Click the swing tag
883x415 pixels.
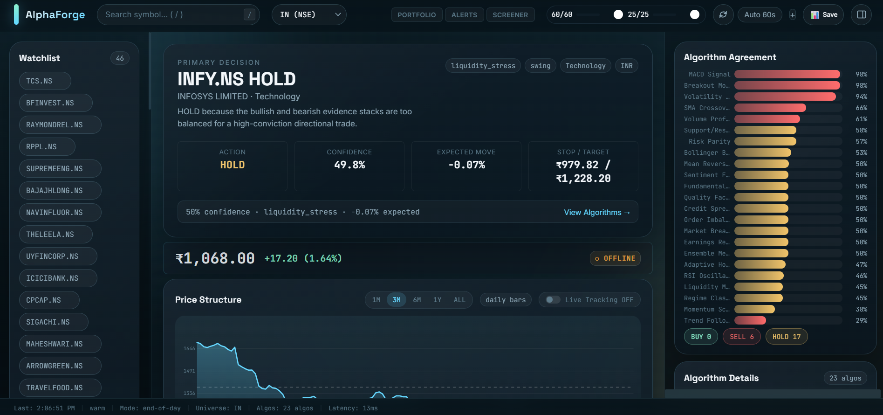pyautogui.click(x=541, y=66)
